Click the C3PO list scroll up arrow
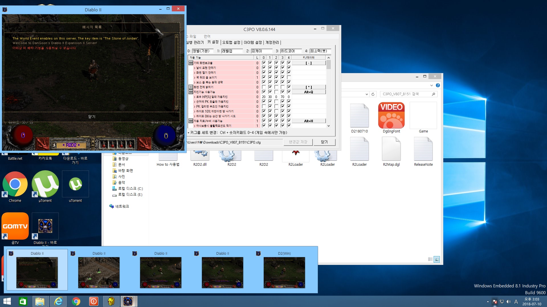The height and width of the screenshot is (307, 547). 328,58
